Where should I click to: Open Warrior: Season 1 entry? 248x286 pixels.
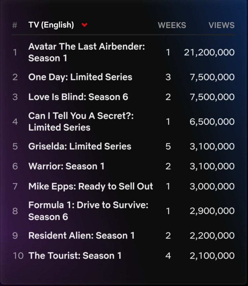click(x=66, y=166)
